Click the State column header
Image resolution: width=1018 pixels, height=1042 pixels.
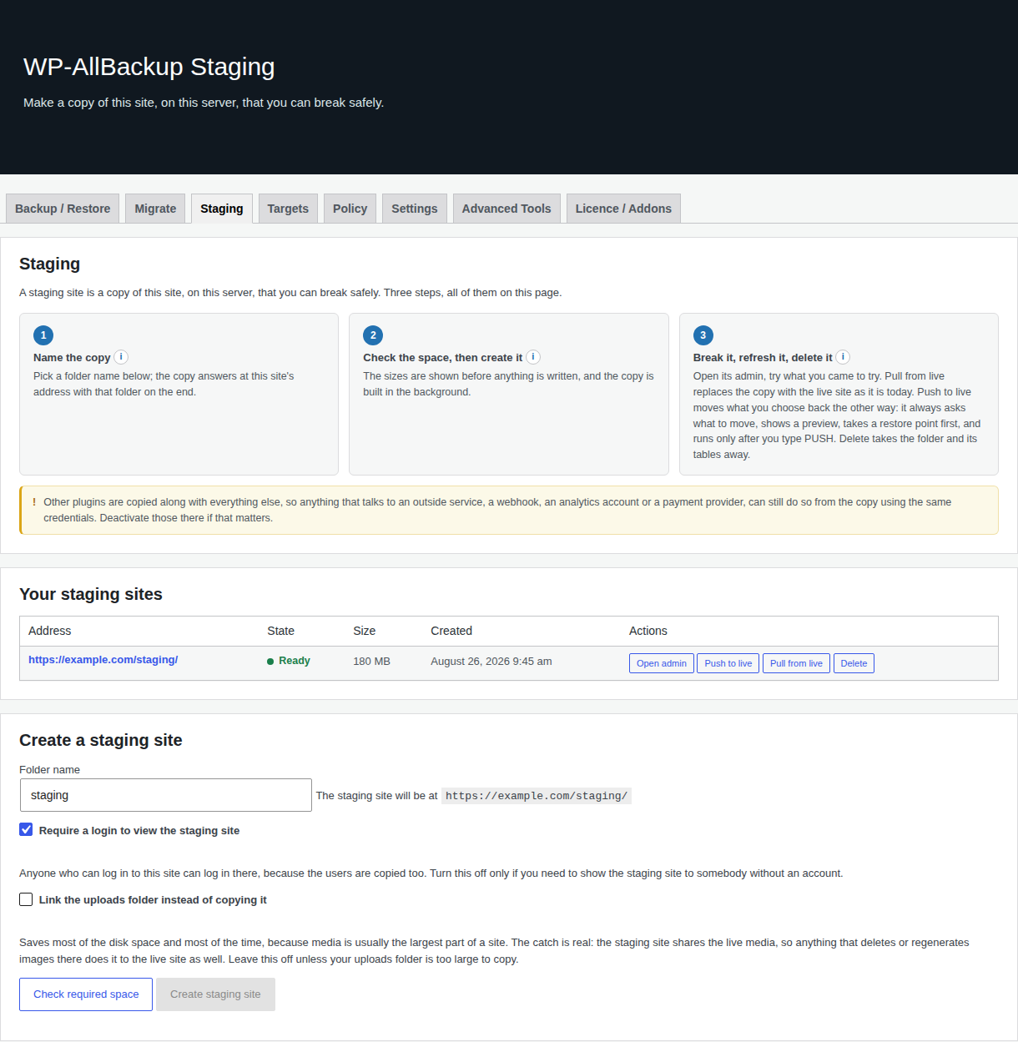[281, 631]
